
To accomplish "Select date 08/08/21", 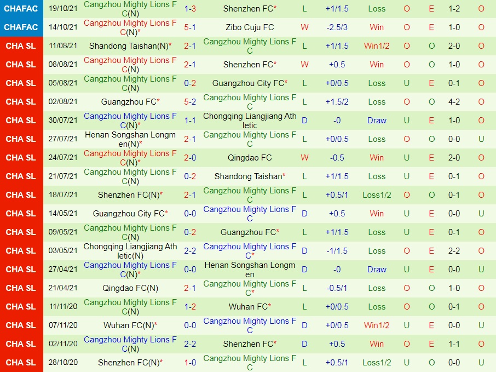I will [63, 65].
